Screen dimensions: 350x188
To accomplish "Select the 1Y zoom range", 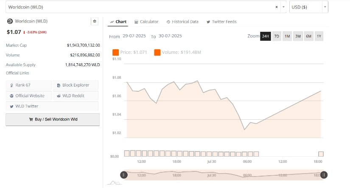I will click(x=319, y=36).
